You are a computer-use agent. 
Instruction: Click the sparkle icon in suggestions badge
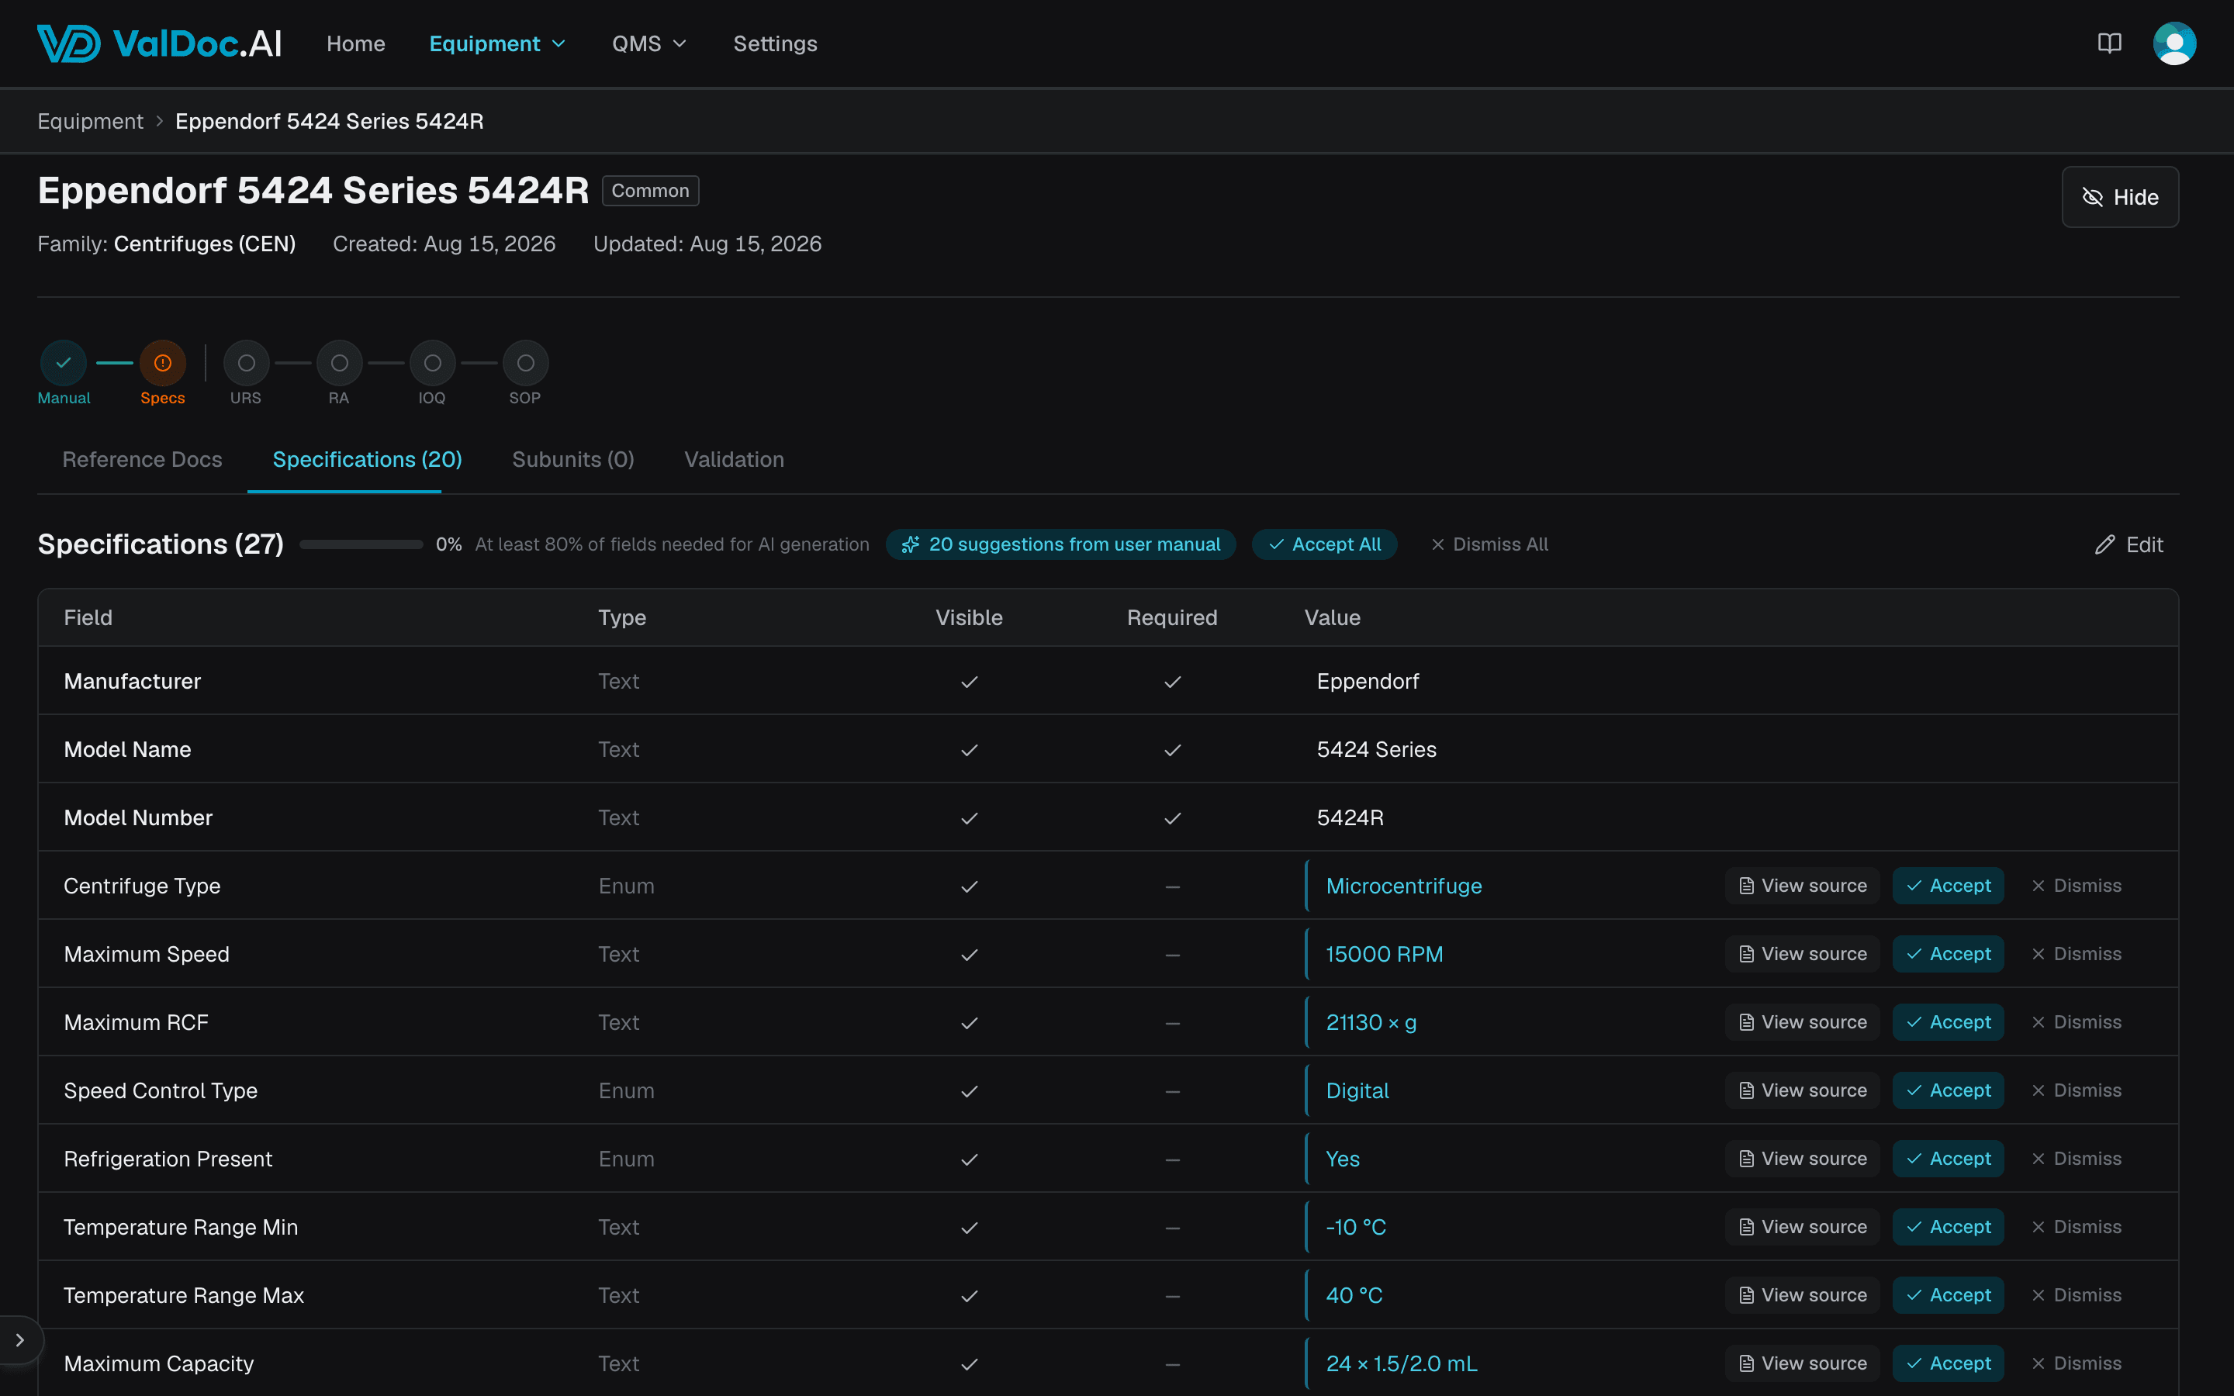[910, 544]
